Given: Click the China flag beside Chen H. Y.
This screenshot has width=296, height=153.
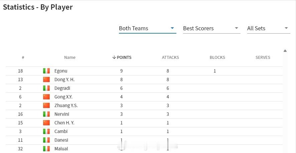Looking at the screenshot, I should (46, 123).
